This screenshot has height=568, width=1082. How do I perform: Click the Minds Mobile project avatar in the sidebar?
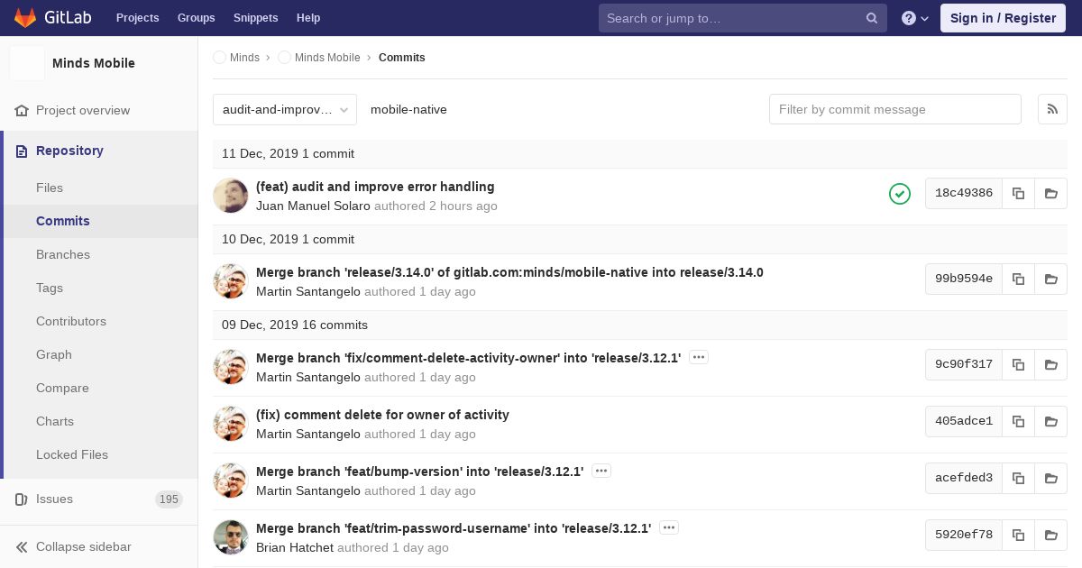pos(27,63)
